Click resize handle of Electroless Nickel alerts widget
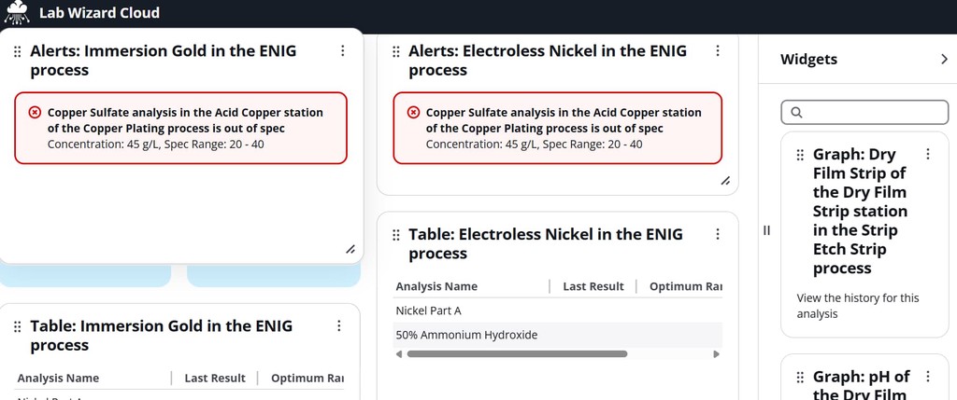Viewport: 957px width, 400px height. [725, 181]
